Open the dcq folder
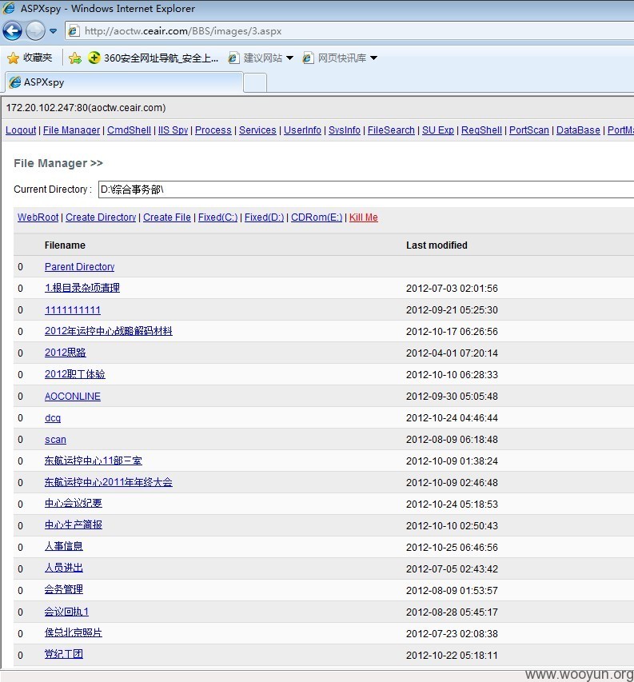The image size is (634, 682). 53,418
